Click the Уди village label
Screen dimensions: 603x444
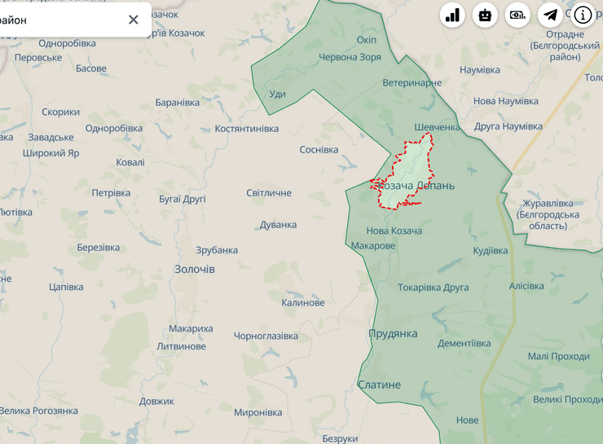pos(277,94)
